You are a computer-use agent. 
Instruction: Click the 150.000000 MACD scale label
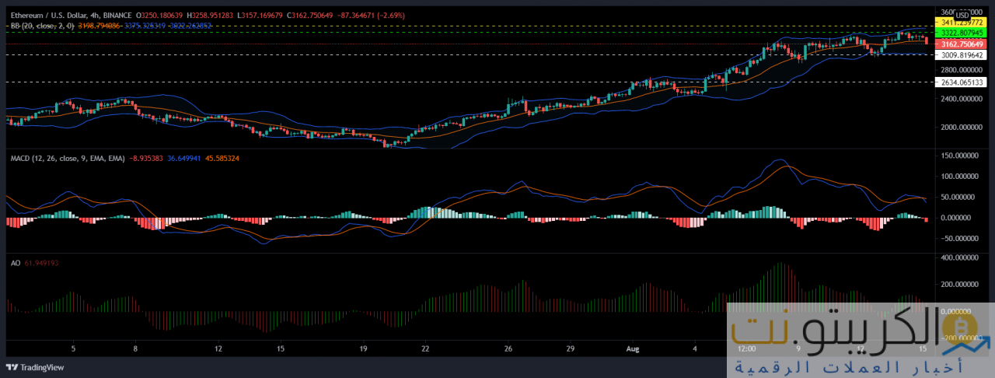[x=958, y=156]
